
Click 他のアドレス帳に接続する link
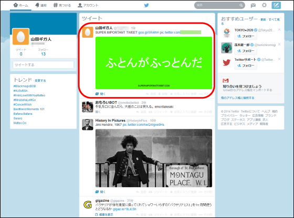click(237, 98)
